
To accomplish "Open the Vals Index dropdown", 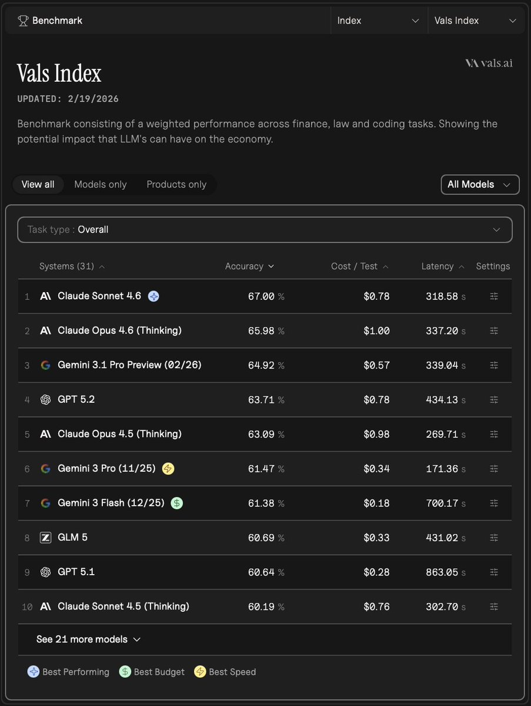I will click(x=476, y=20).
